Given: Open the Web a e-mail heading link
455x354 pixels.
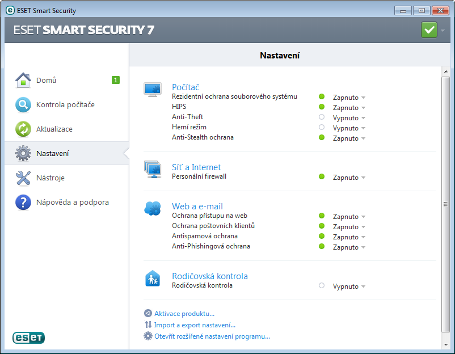Looking at the screenshot, I should (x=197, y=206).
